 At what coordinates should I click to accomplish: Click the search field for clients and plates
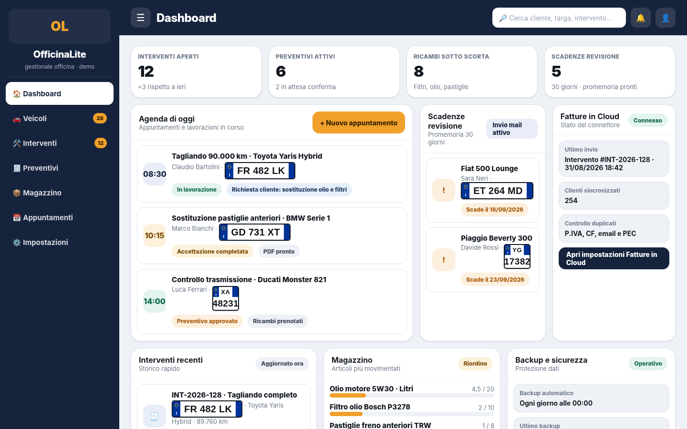click(x=559, y=18)
